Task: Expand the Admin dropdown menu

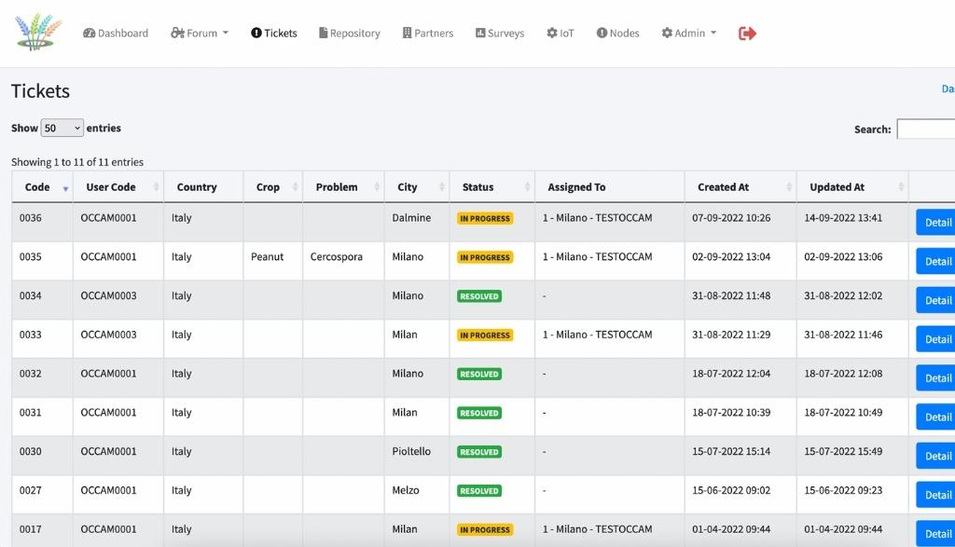Action: click(x=688, y=34)
